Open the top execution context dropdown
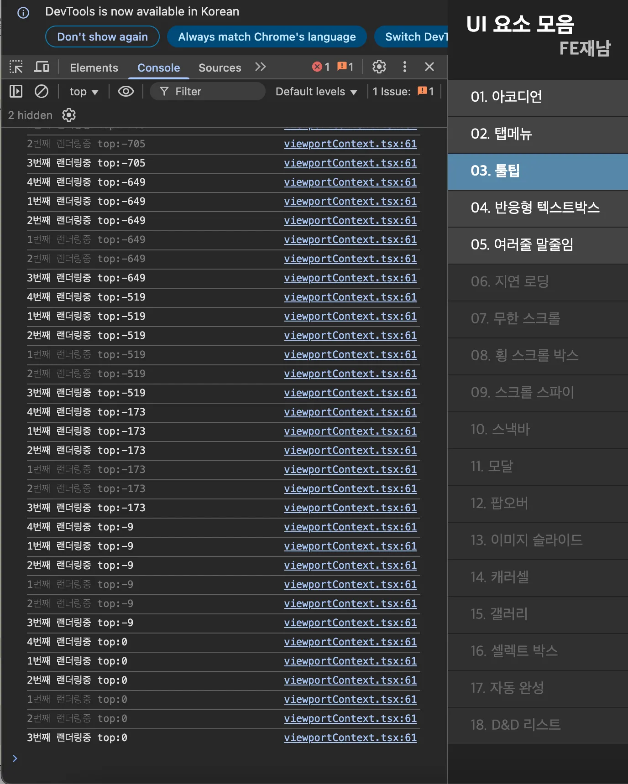 (84, 92)
